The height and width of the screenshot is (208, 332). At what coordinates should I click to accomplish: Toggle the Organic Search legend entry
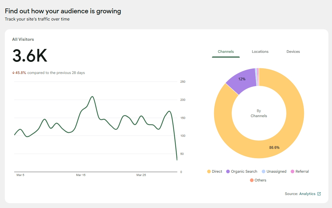pos(242,171)
